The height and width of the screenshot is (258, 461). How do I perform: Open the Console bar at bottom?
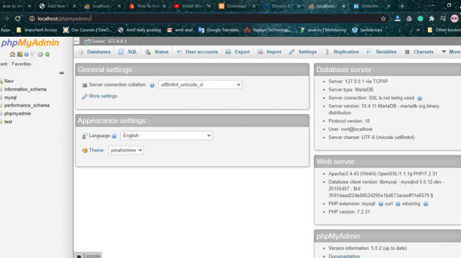(88, 256)
